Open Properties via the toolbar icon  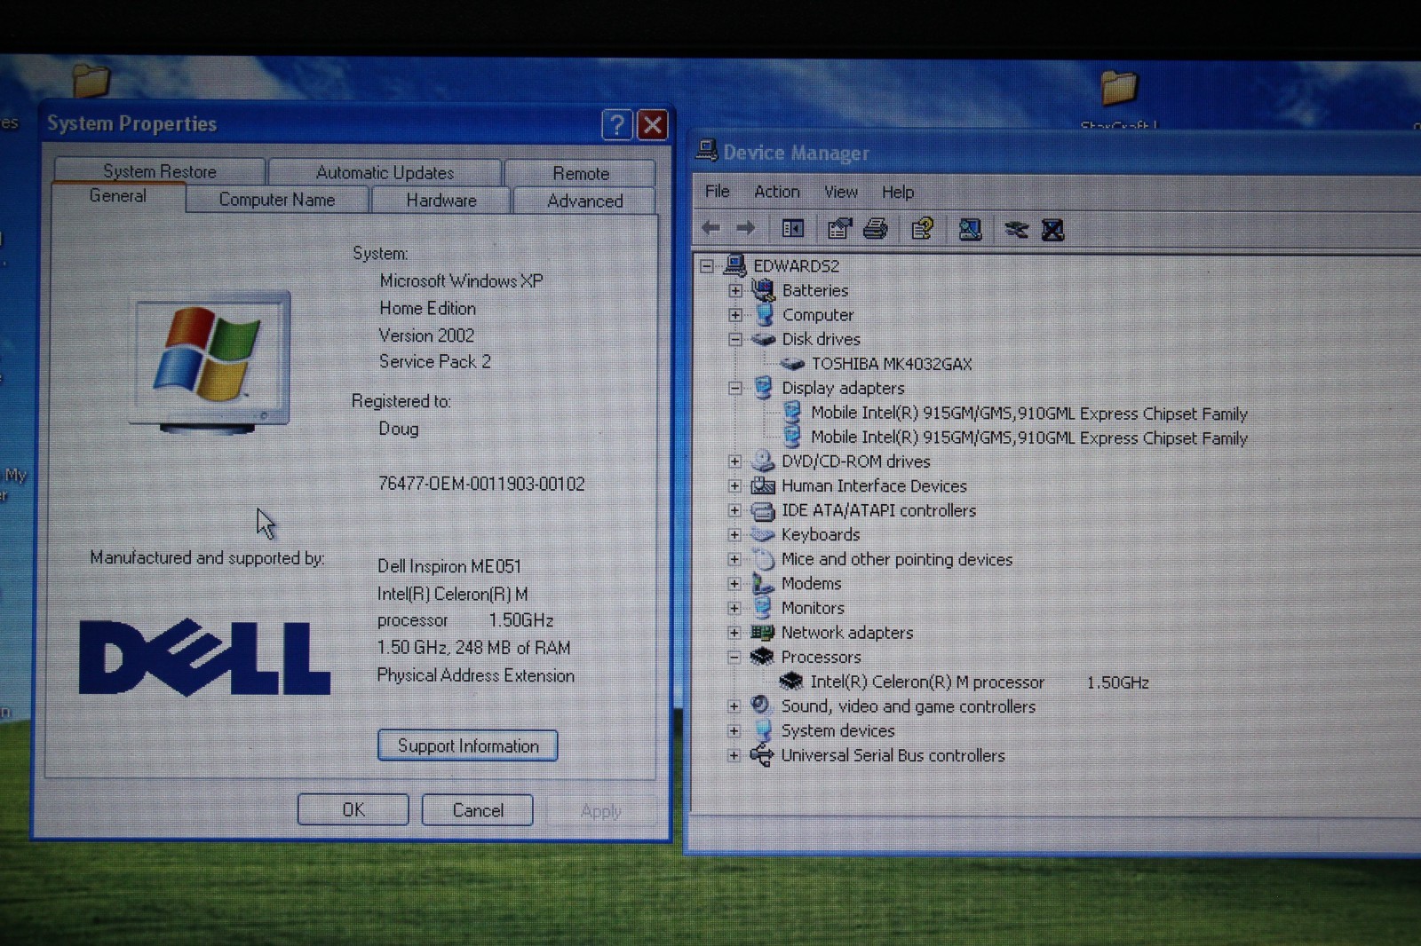(x=839, y=229)
